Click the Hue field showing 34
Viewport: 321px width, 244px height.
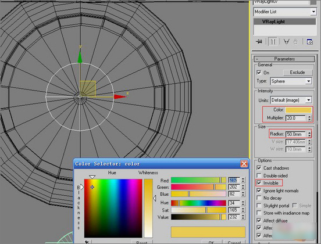[x=234, y=203]
